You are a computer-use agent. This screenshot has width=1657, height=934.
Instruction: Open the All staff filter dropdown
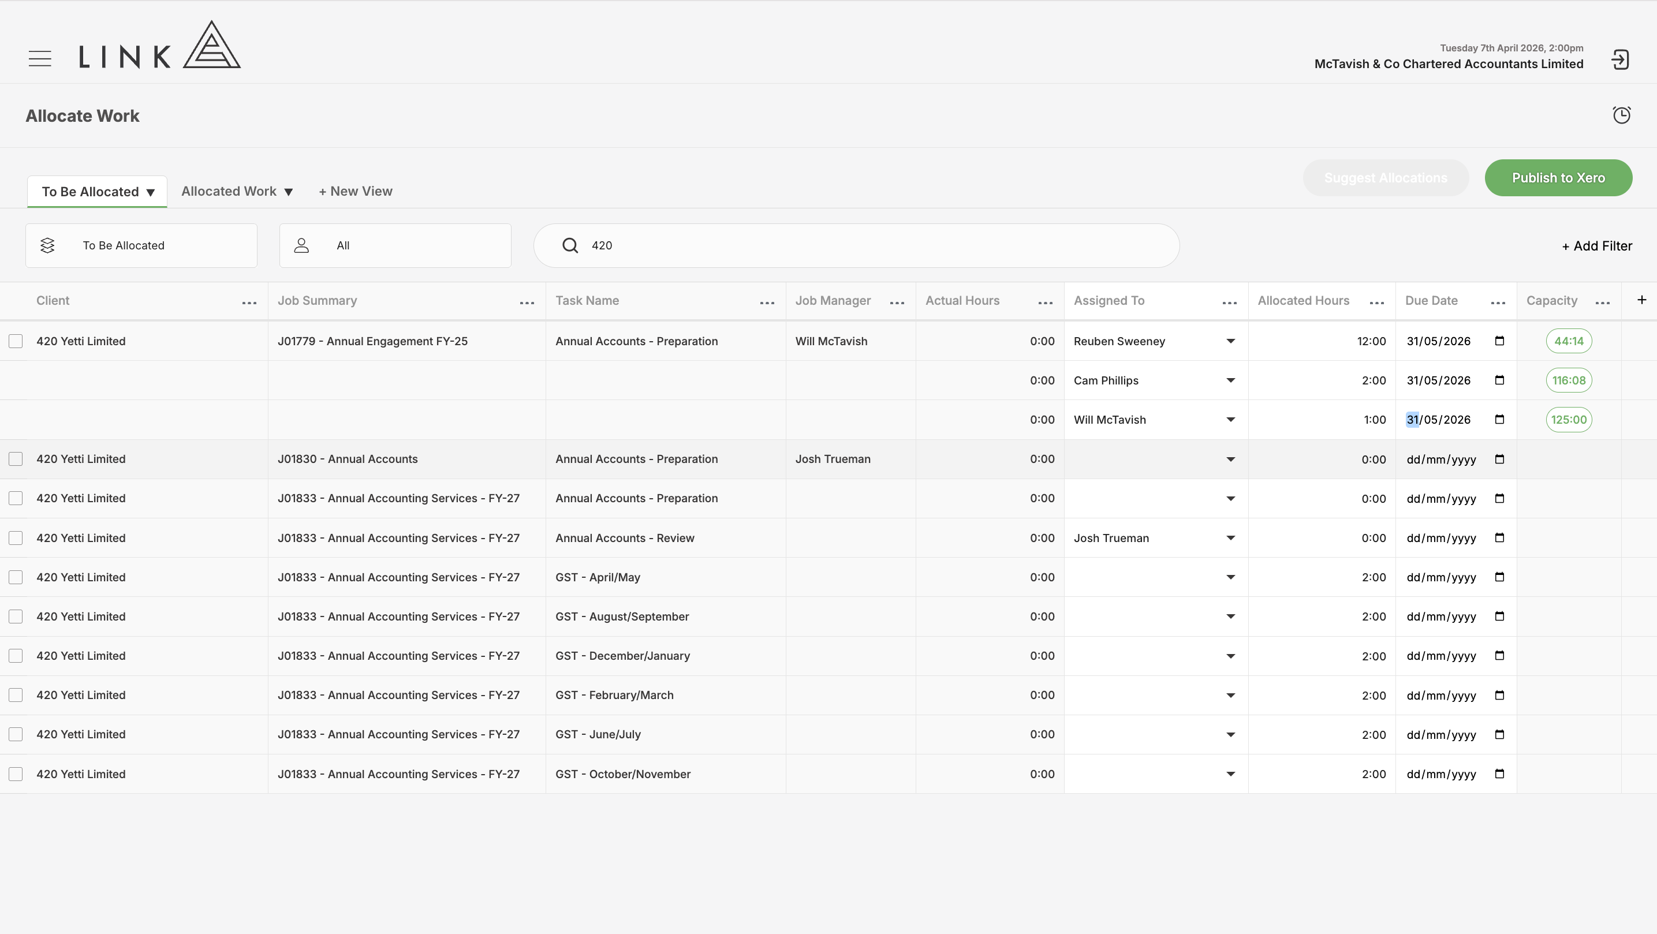click(395, 246)
